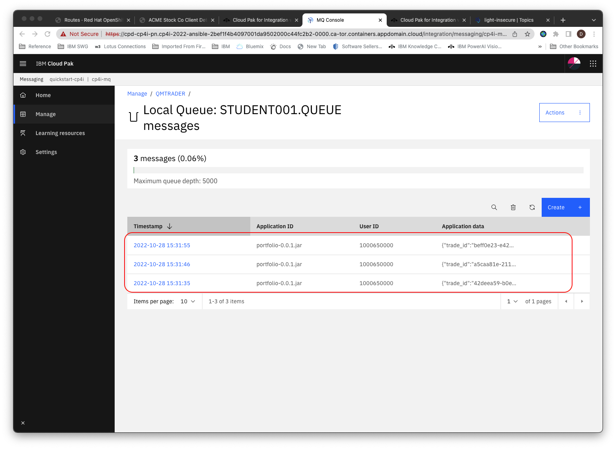Select trade_id a5caa81e application data cell
Viewport: 616px width, 449px height.
click(x=479, y=264)
